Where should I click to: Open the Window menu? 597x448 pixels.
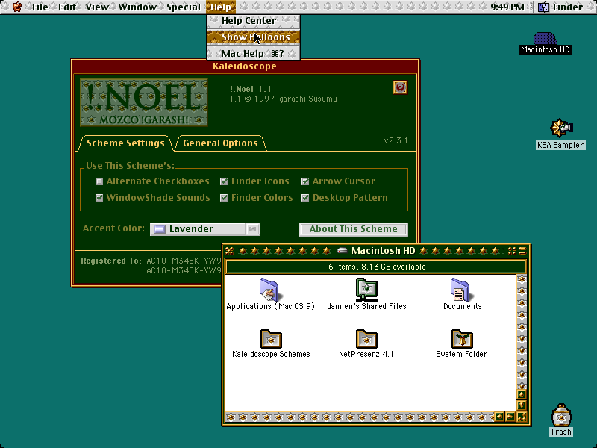(x=137, y=7)
